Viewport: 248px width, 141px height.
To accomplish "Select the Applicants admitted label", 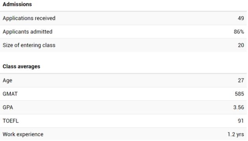I will click(x=28, y=32).
